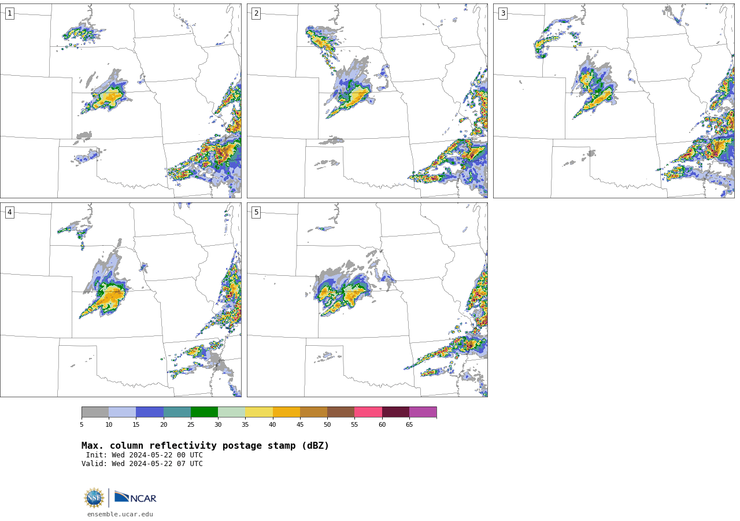740x521 pixels.
Task: Open ensemble member 2 reflectivity map
Action: (367, 101)
